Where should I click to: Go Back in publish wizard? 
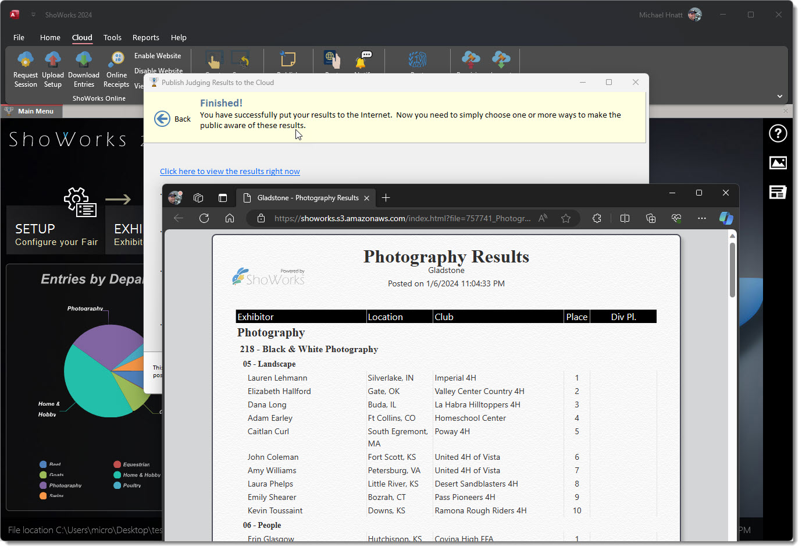point(173,119)
